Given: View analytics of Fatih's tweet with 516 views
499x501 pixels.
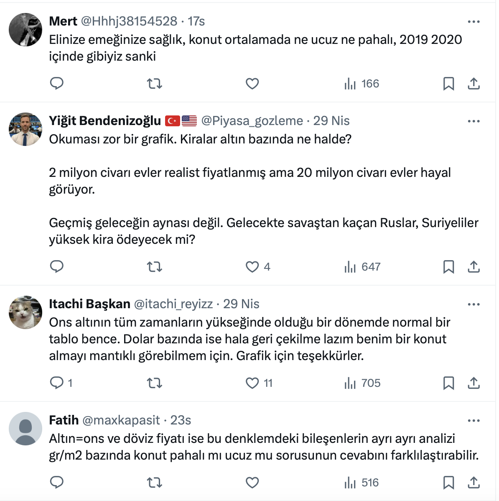Looking at the screenshot, I should click(362, 483).
